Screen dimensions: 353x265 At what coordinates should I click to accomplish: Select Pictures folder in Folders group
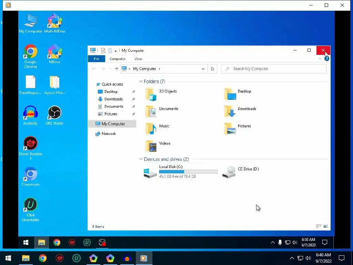238,129
